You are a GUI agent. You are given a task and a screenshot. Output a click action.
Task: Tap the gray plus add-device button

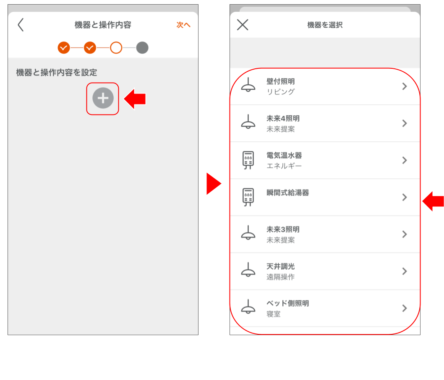point(103,99)
